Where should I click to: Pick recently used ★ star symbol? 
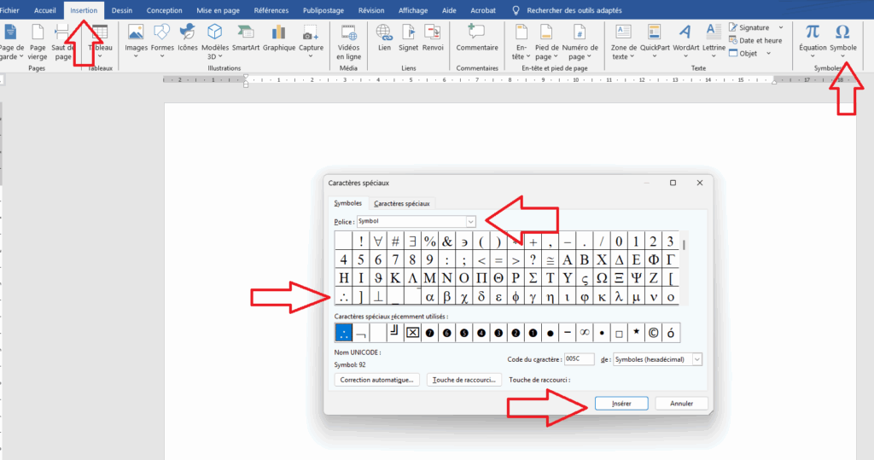(x=636, y=333)
